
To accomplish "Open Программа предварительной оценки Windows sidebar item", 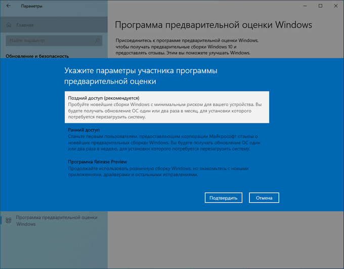I will coord(54,220).
